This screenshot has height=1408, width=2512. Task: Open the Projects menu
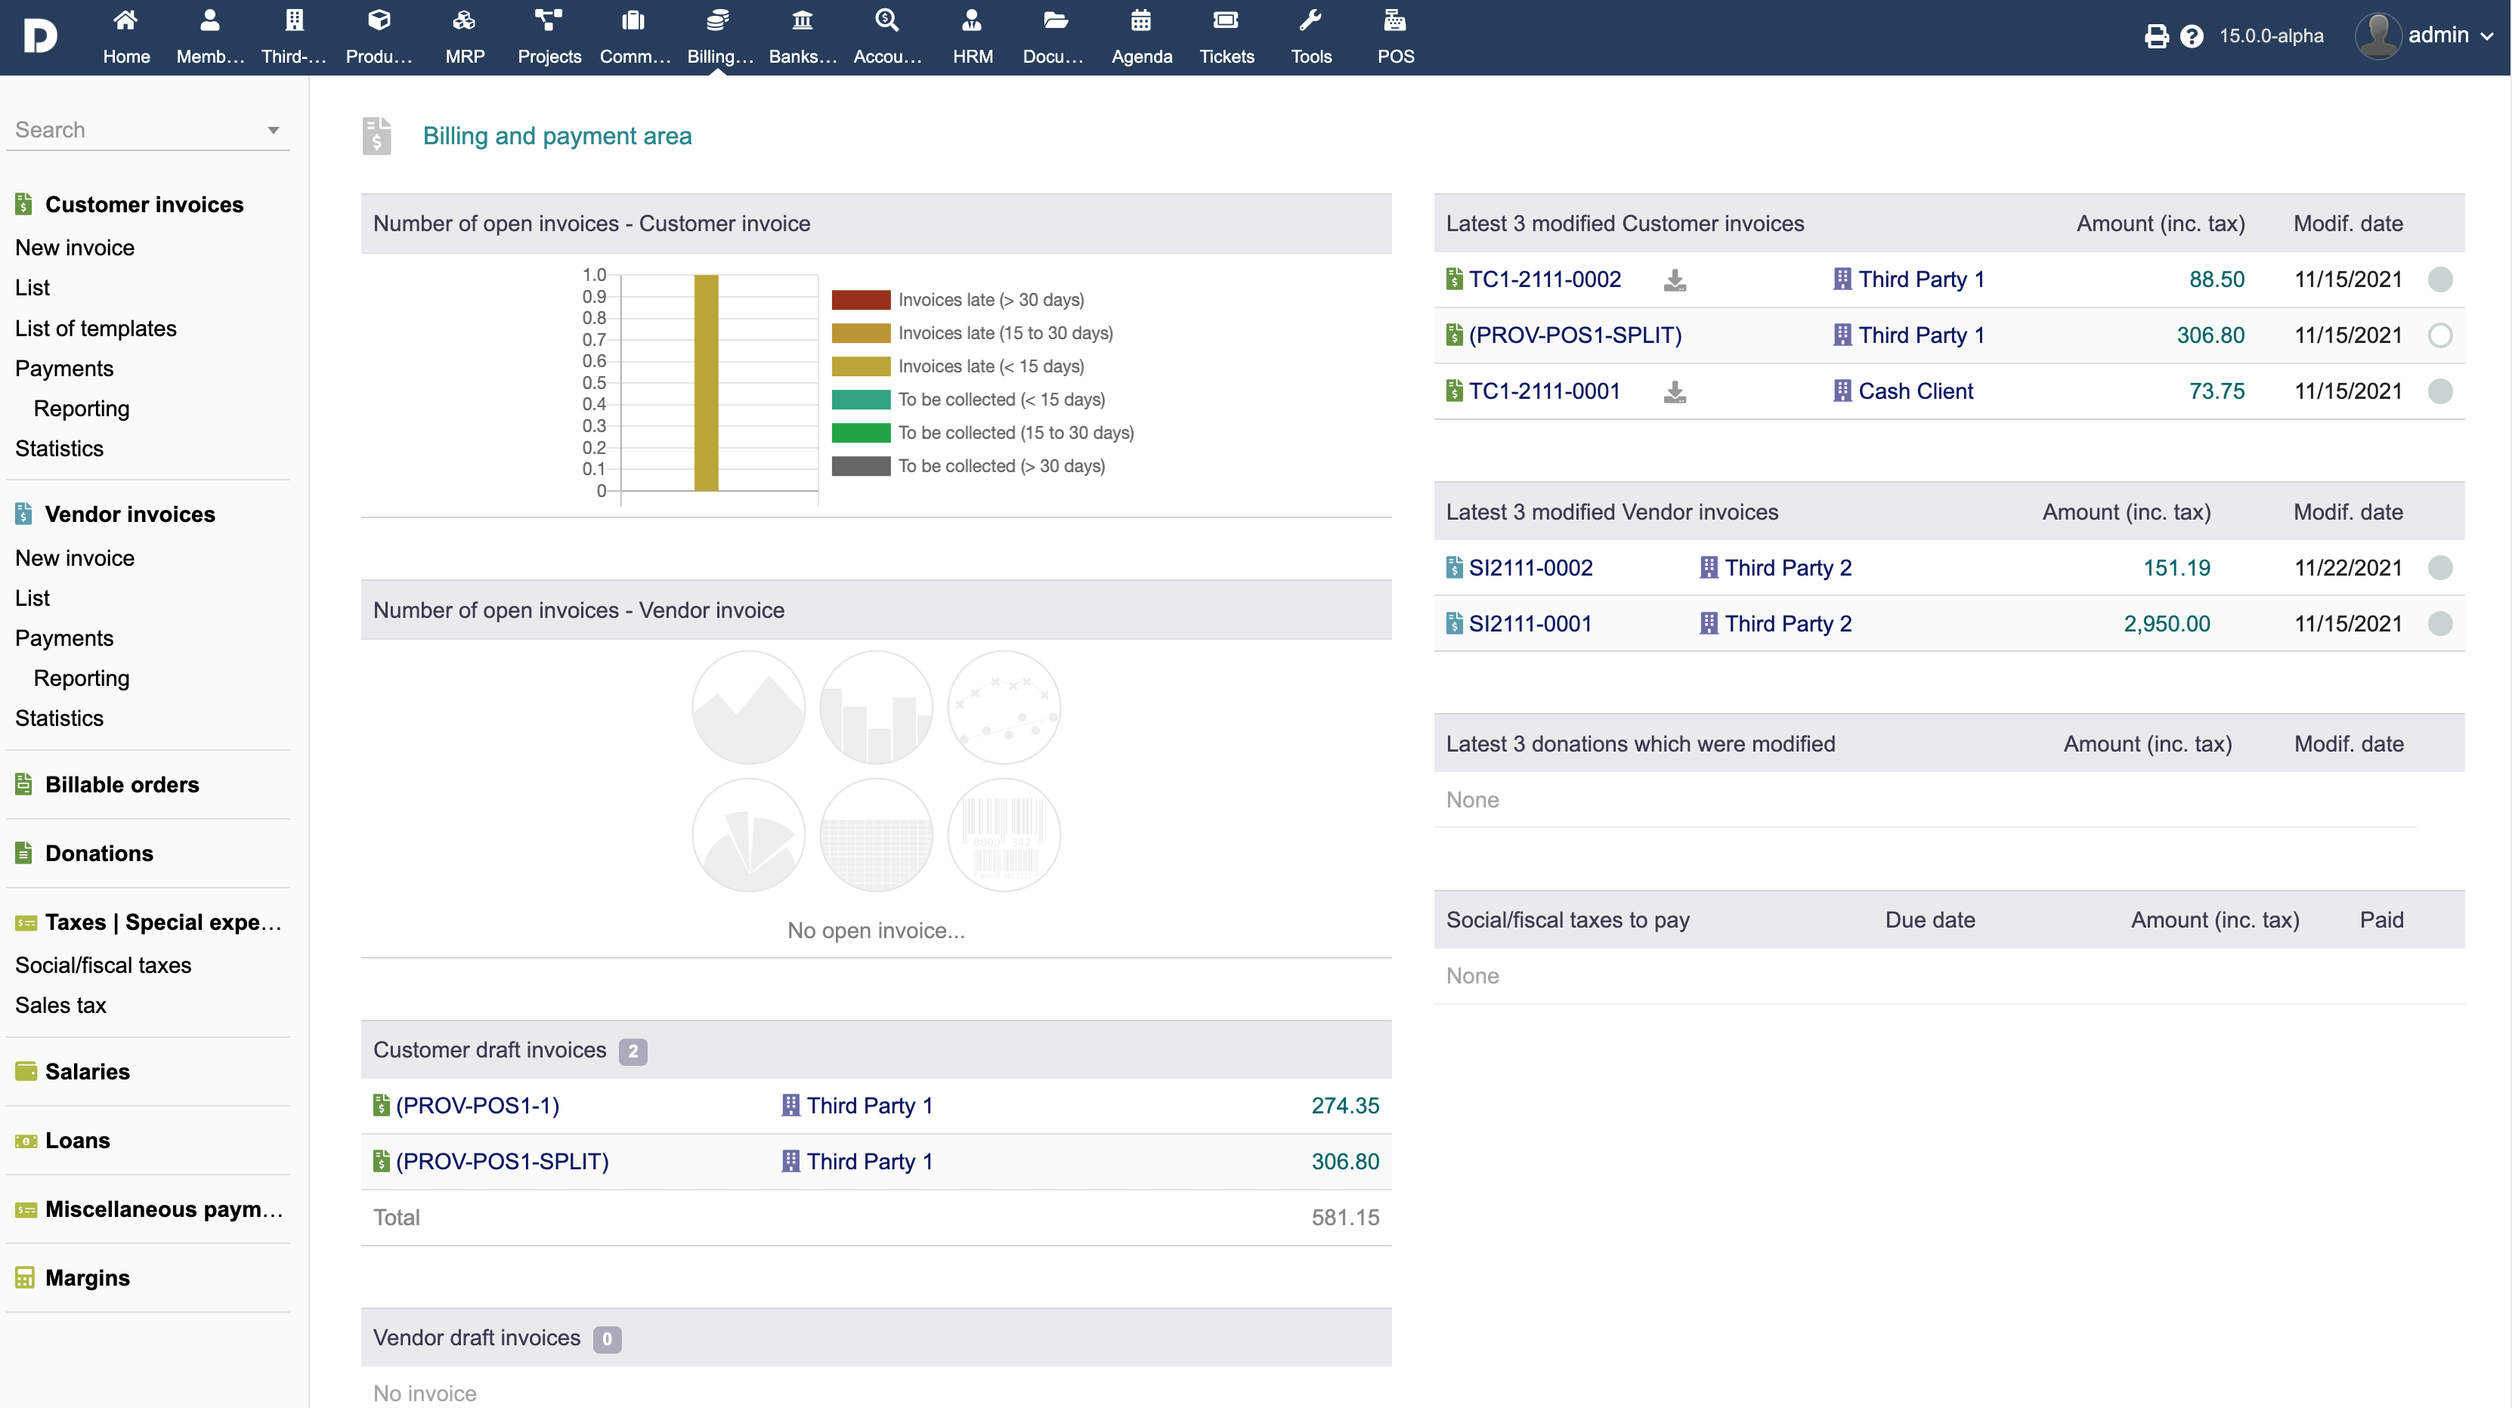[549, 36]
